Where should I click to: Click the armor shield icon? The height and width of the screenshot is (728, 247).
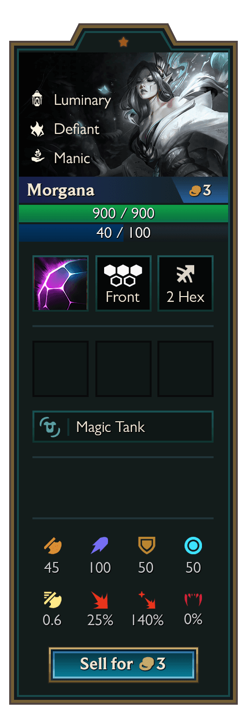click(146, 546)
